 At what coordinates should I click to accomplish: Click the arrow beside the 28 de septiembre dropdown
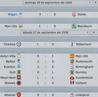95,2
